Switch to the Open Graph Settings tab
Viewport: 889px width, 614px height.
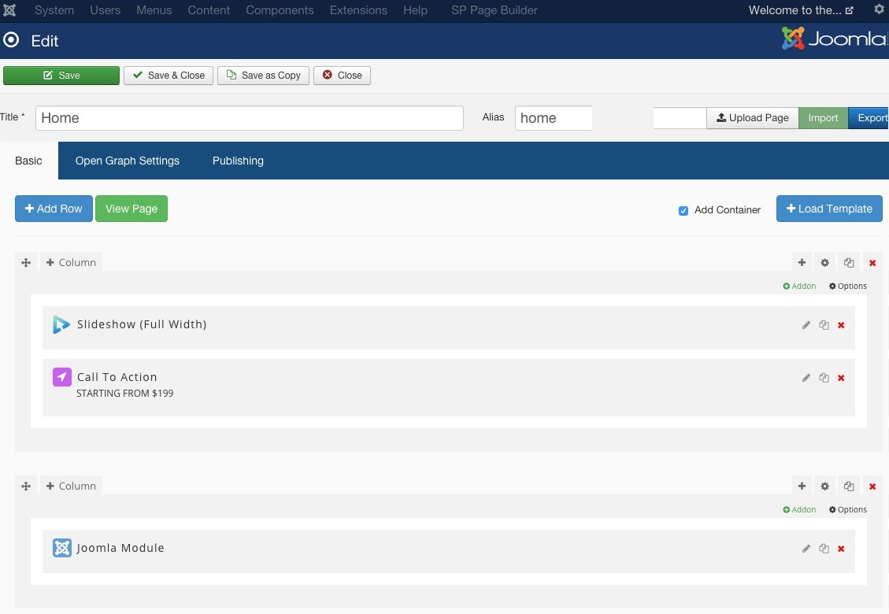[x=128, y=161]
